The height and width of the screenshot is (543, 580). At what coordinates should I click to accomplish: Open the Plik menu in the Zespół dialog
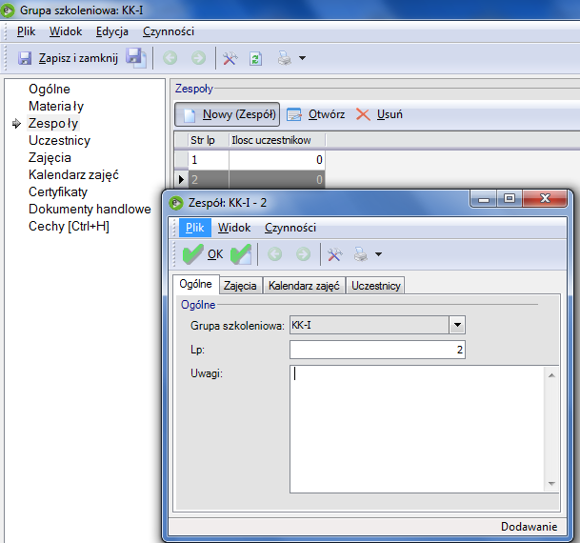coord(195,228)
